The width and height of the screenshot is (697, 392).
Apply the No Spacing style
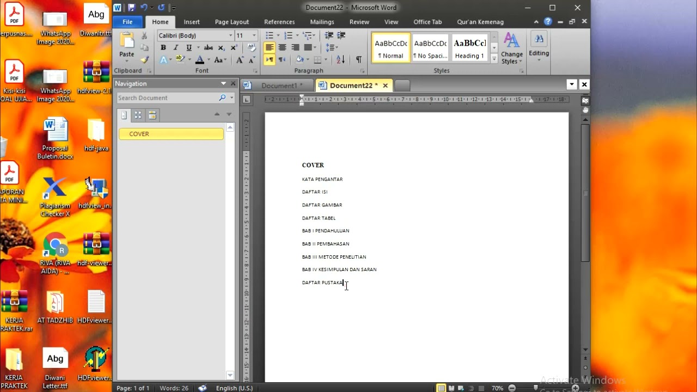click(x=430, y=48)
